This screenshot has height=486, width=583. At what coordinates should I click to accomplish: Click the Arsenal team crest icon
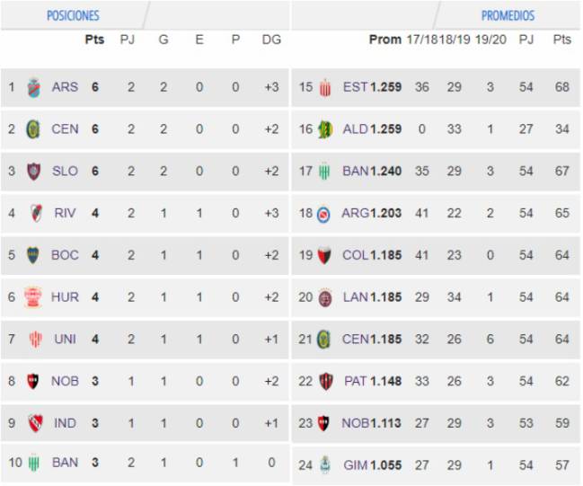(34, 87)
